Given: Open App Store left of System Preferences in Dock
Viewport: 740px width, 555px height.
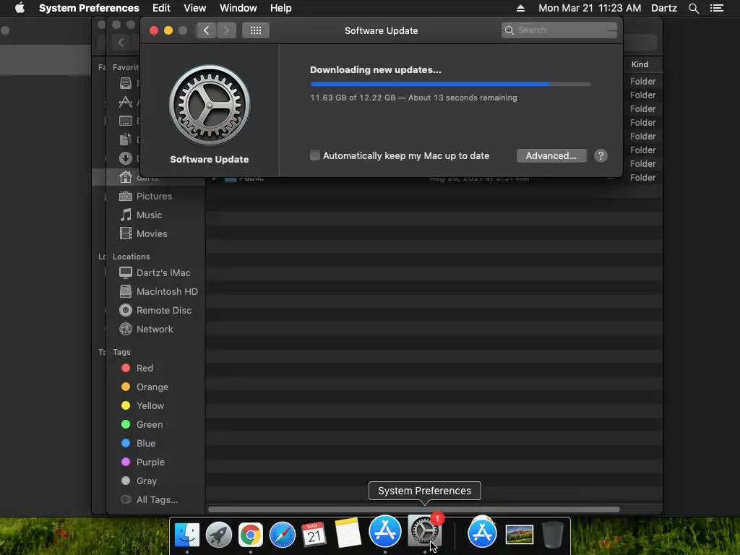Looking at the screenshot, I should coord(385,531).
